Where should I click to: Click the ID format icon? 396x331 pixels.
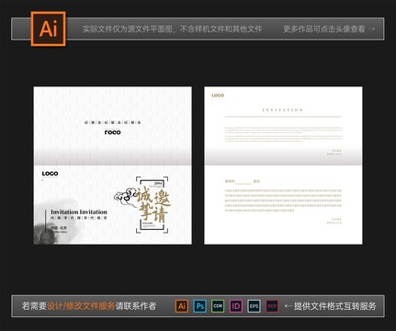click(236, 306)
